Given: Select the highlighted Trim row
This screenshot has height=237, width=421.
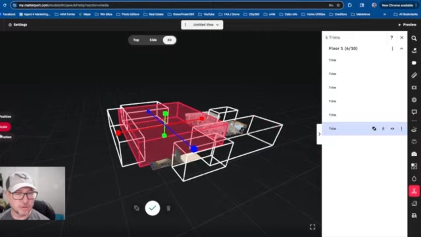Looking at the screenshot, I should pyautogui.click(x=364, y=129).
